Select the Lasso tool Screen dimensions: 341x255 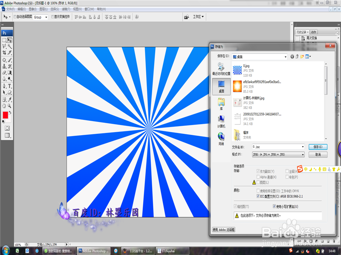[x=4, y=46]
